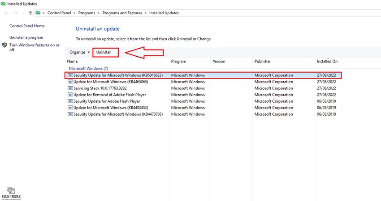381x201 pixels.
Task: Select Update for Removal of Adobe Flash Player
Action: coord(109,95)
